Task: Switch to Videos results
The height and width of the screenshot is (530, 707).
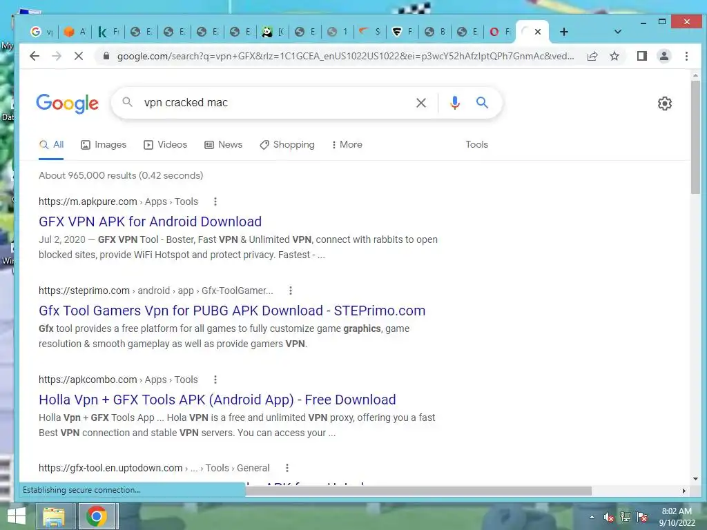Action: tap(165, 145)
